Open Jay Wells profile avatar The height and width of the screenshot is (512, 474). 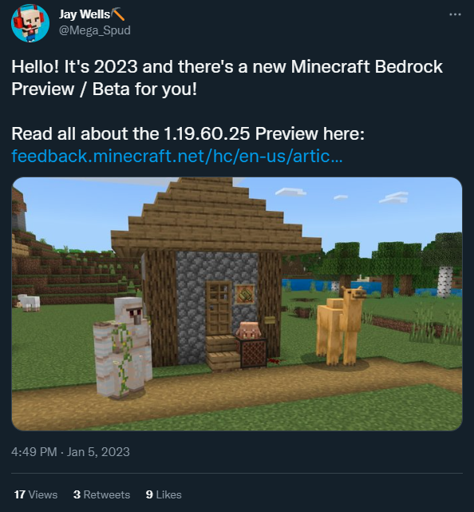tap(30, 23)
